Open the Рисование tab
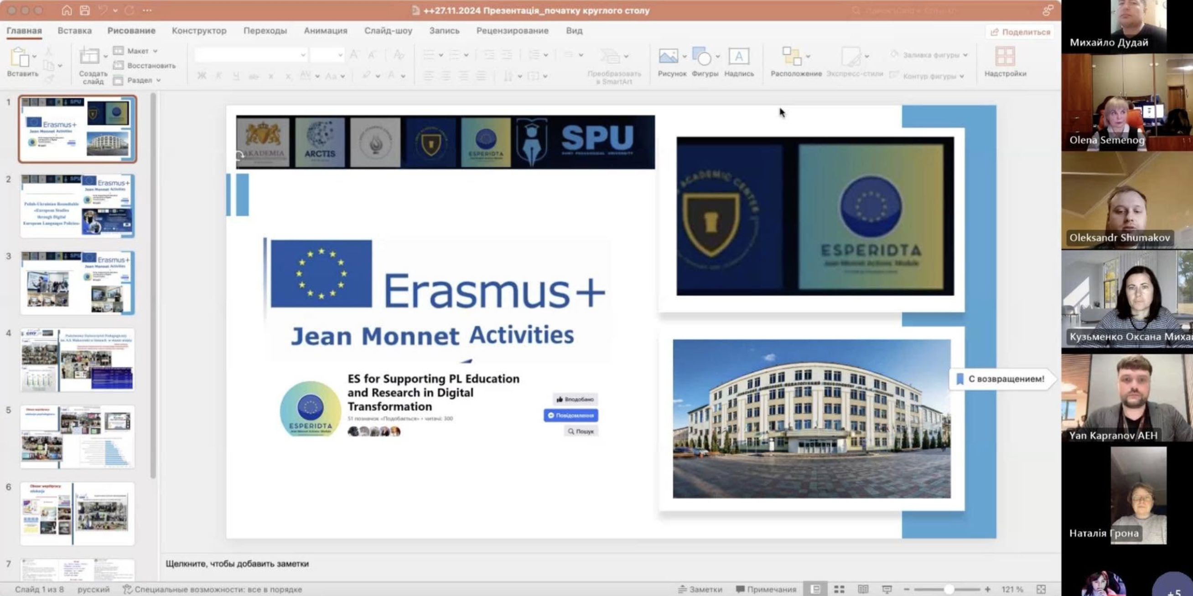The image size is (1193, 596). (x=131, y=31)
